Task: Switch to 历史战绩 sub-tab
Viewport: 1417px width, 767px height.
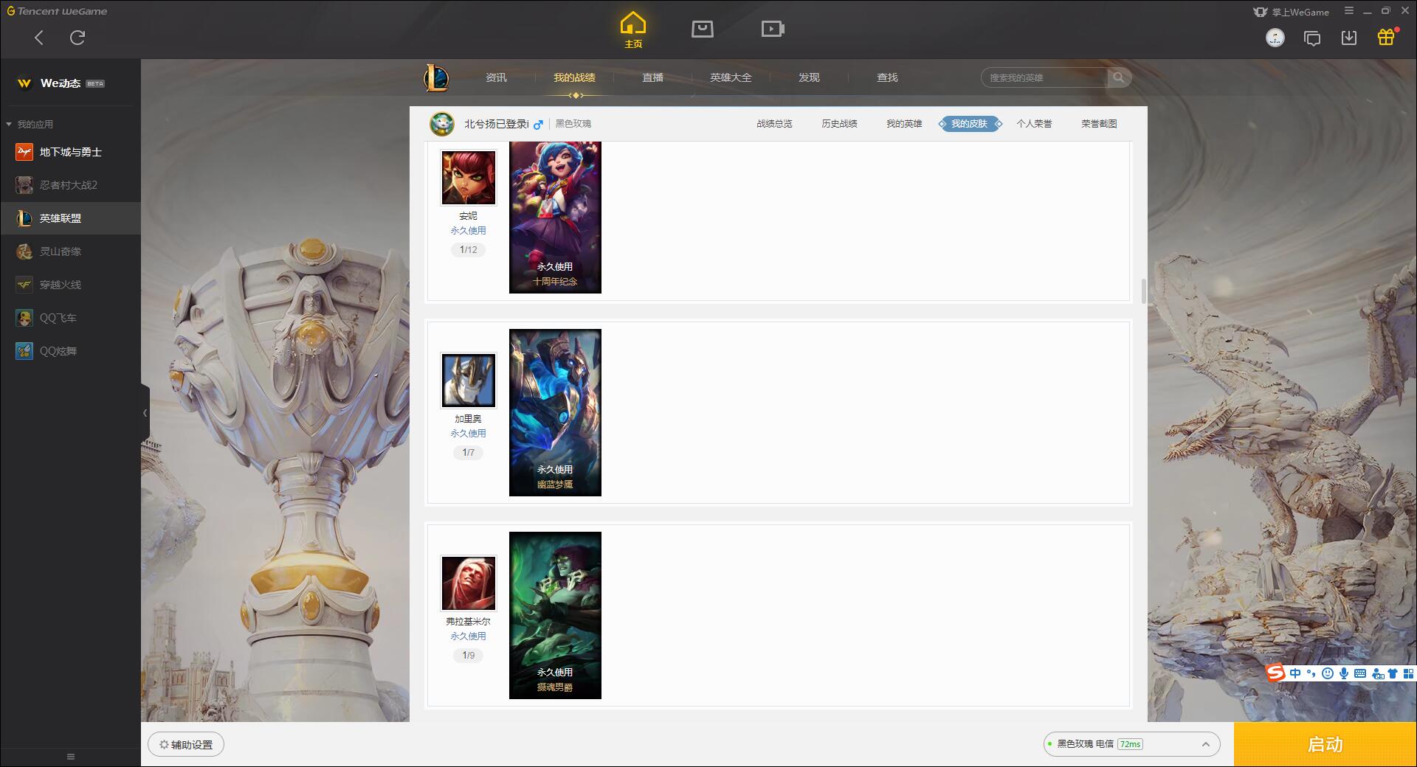Action: pyautogui.click(x=839, y=124)
